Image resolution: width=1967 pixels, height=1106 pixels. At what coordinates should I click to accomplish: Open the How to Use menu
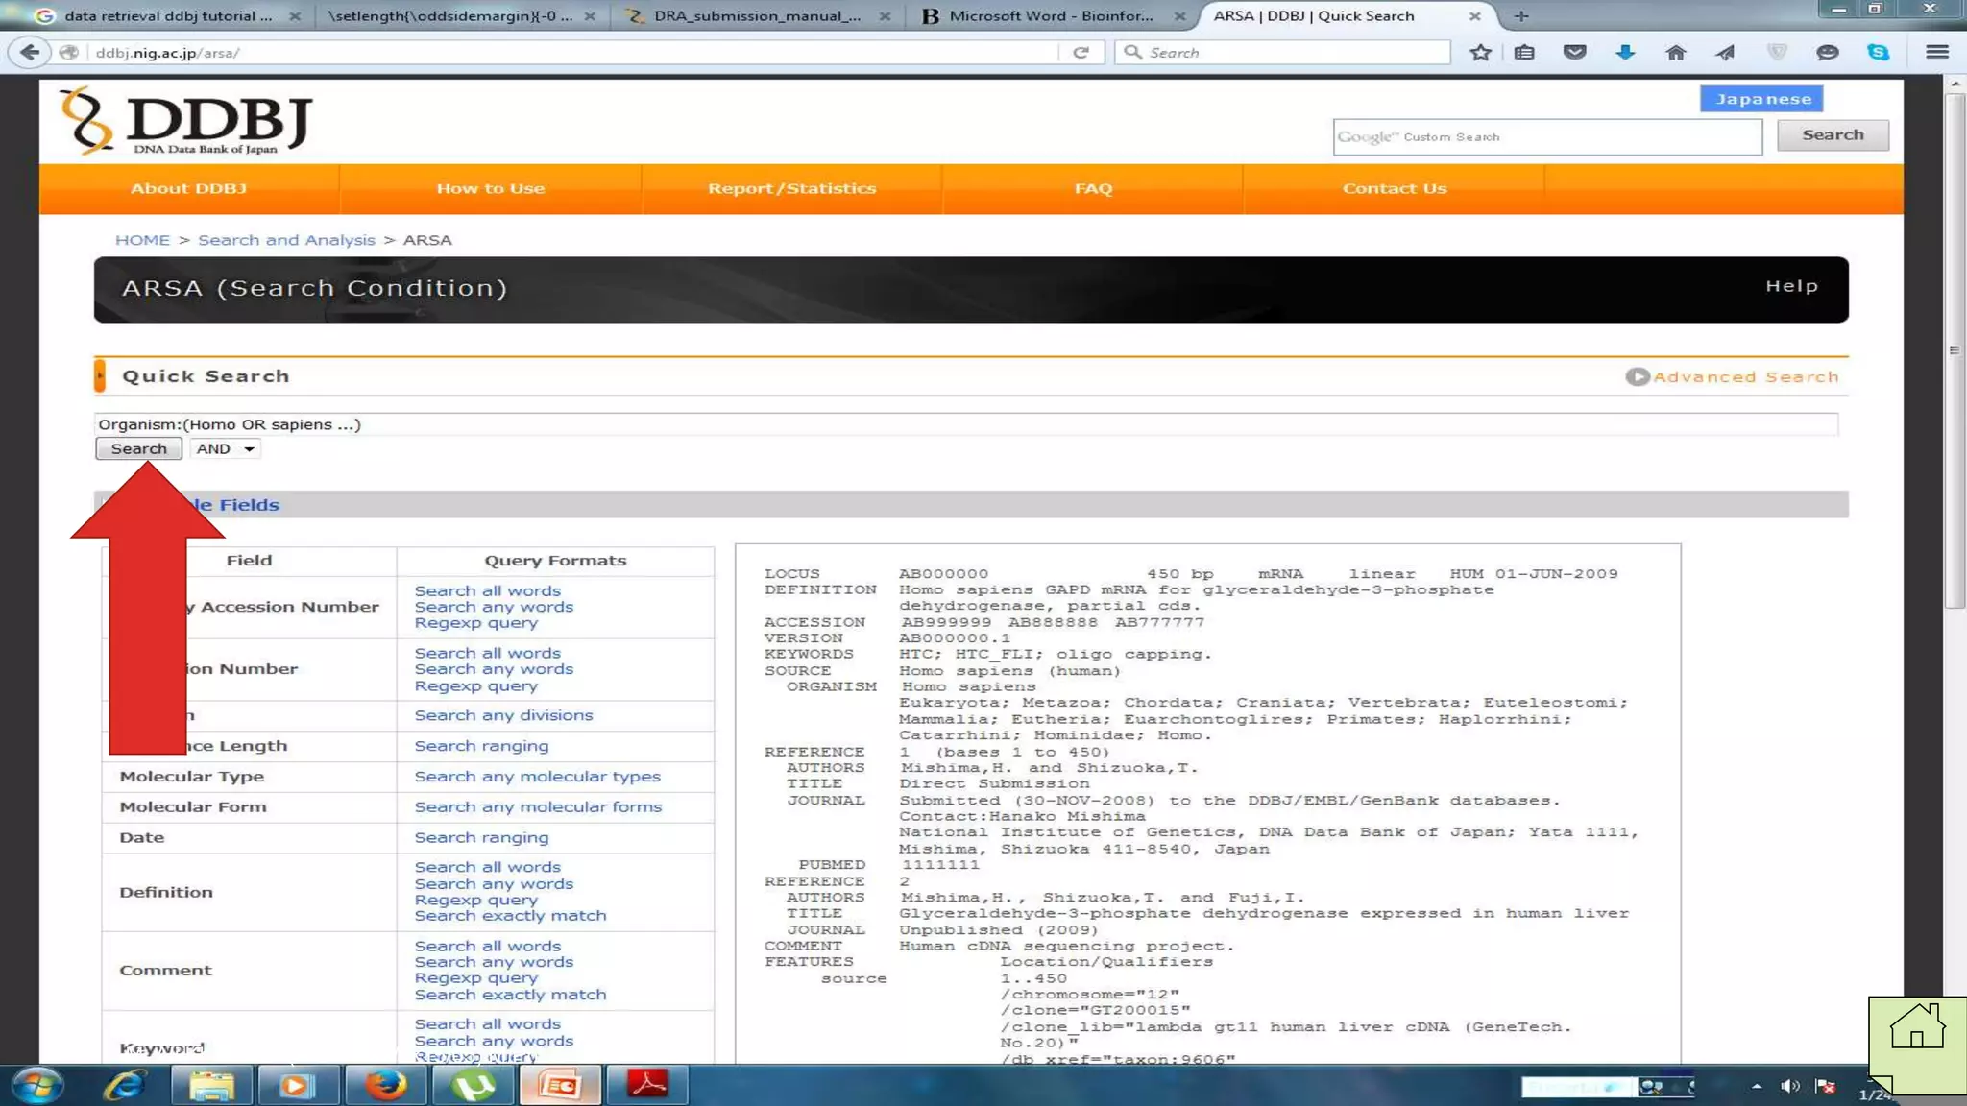click(x=490, y=188)
